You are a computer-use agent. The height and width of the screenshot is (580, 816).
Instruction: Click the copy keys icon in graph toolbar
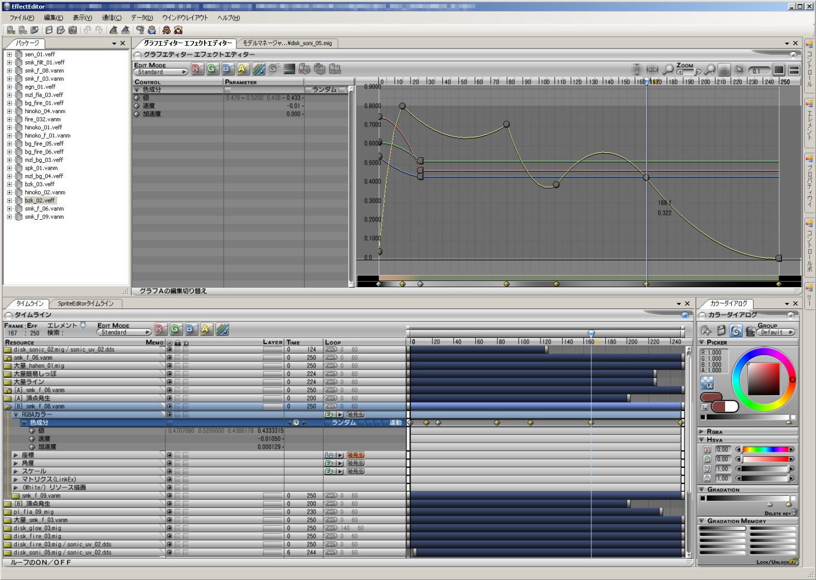(x=304, y=69)
